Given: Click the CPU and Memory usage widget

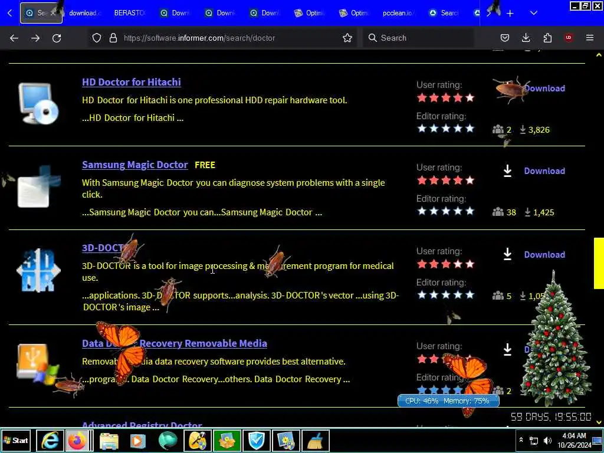Looking at the screenshot, I should click(448, 401).
